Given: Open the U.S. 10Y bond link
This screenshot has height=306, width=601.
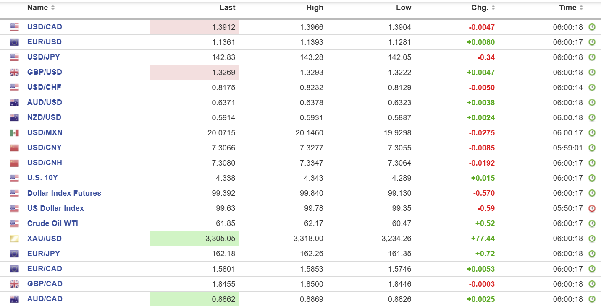Looking at the screenshot, I should tap(42, 178).
